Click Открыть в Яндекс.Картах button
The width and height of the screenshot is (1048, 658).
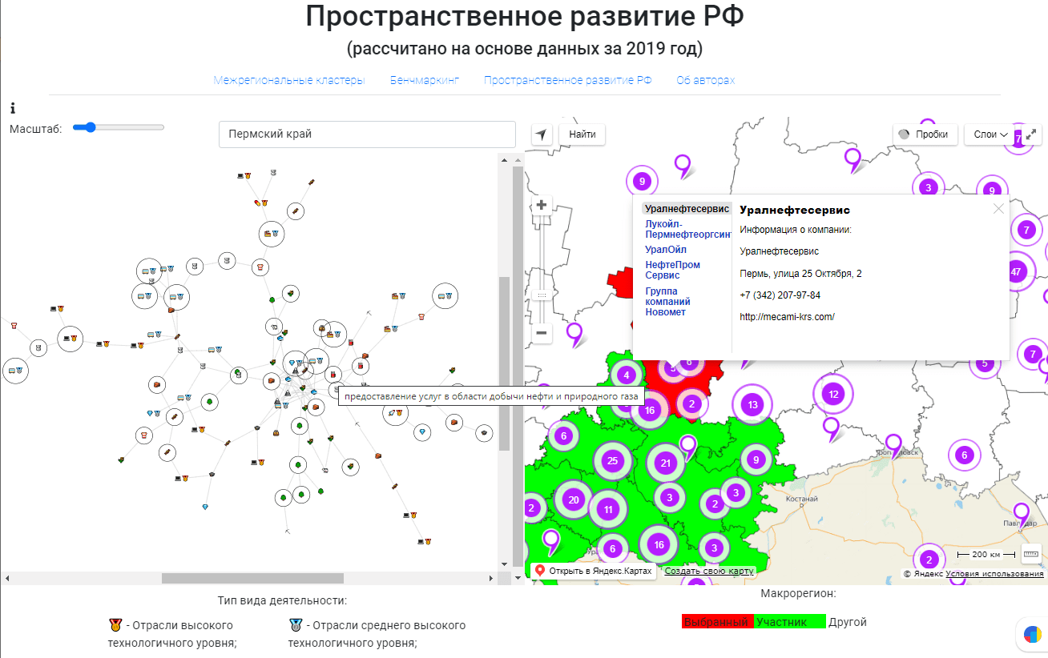(x=594, y=571)
